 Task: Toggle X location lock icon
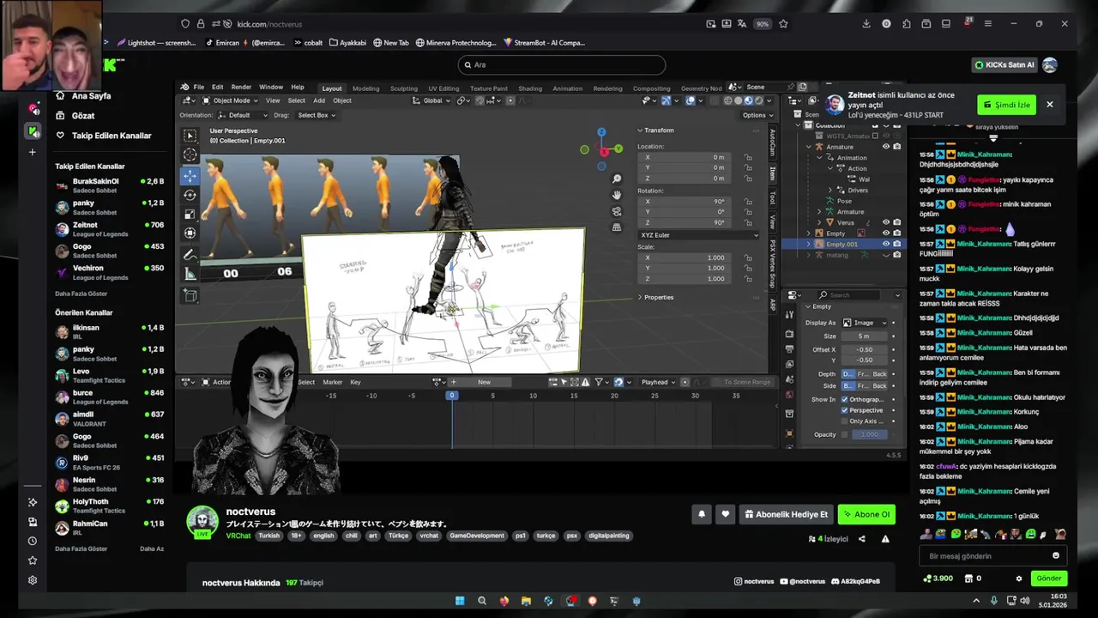pyautogui.click(x=748, y=157)
